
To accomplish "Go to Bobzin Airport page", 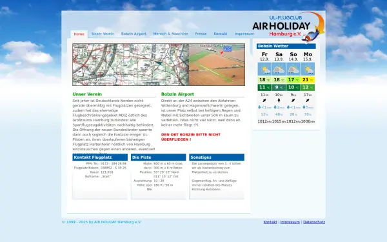I will pyautogui.click(x=134, y=34).
